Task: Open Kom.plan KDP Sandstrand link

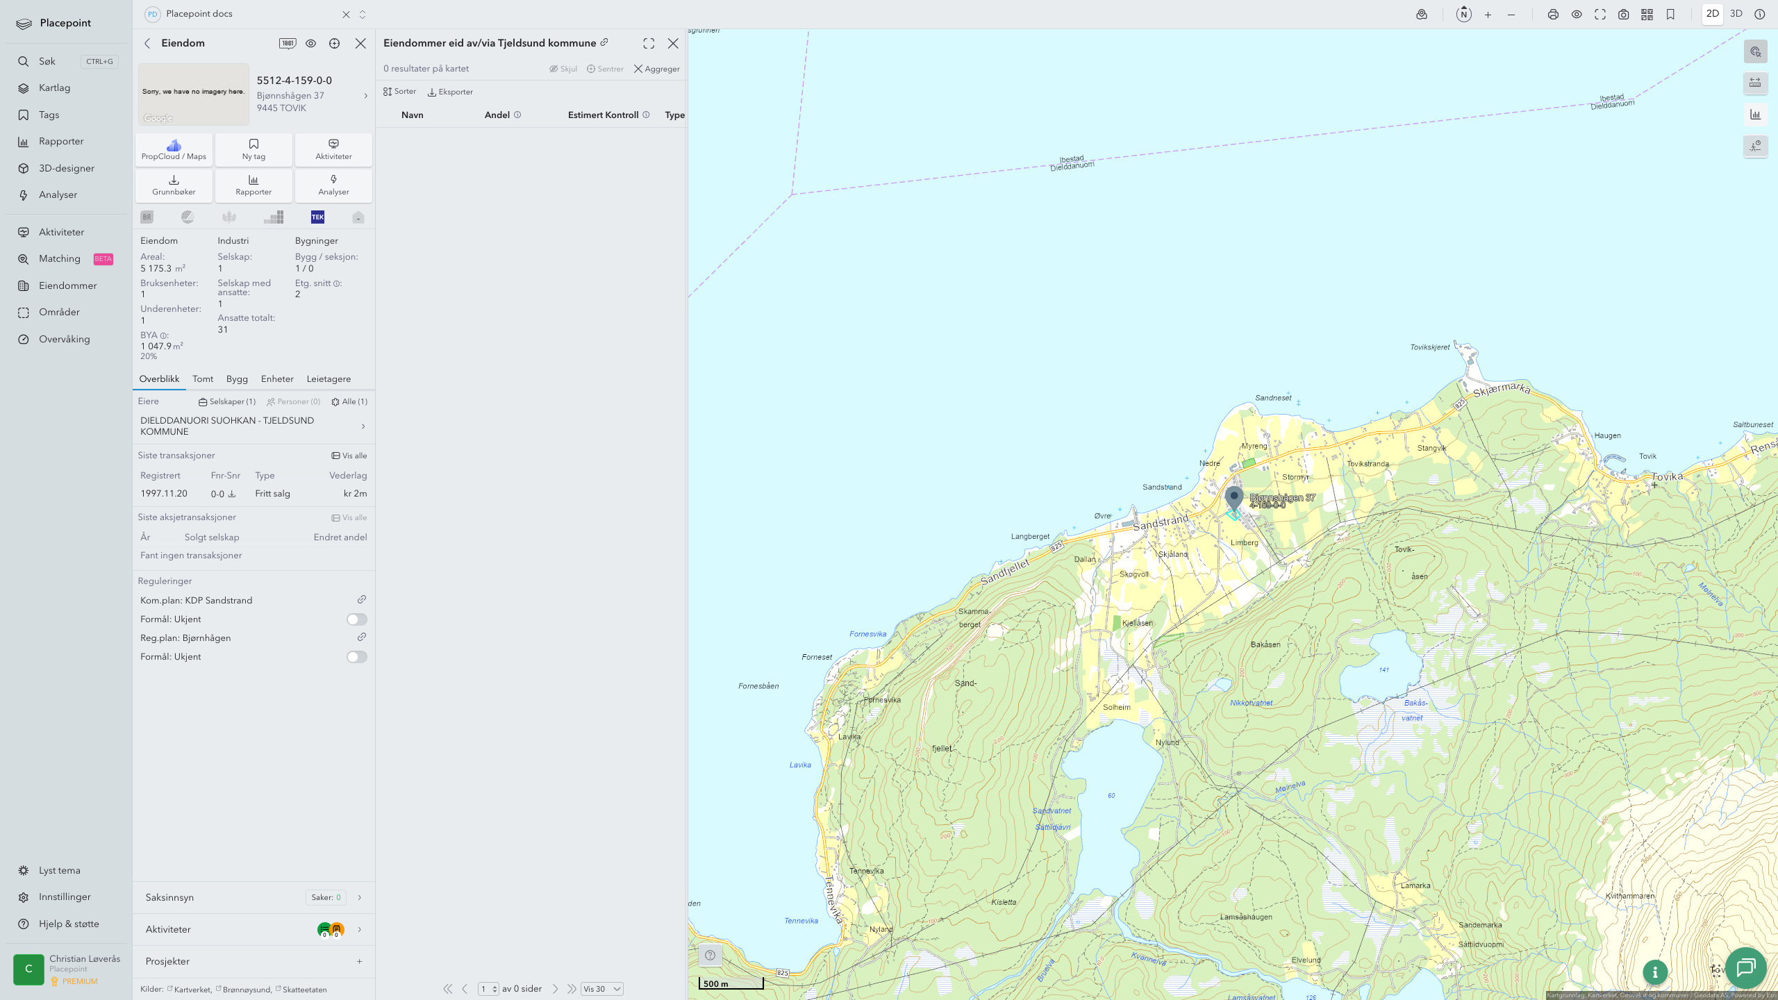Action: click(362, 600)
